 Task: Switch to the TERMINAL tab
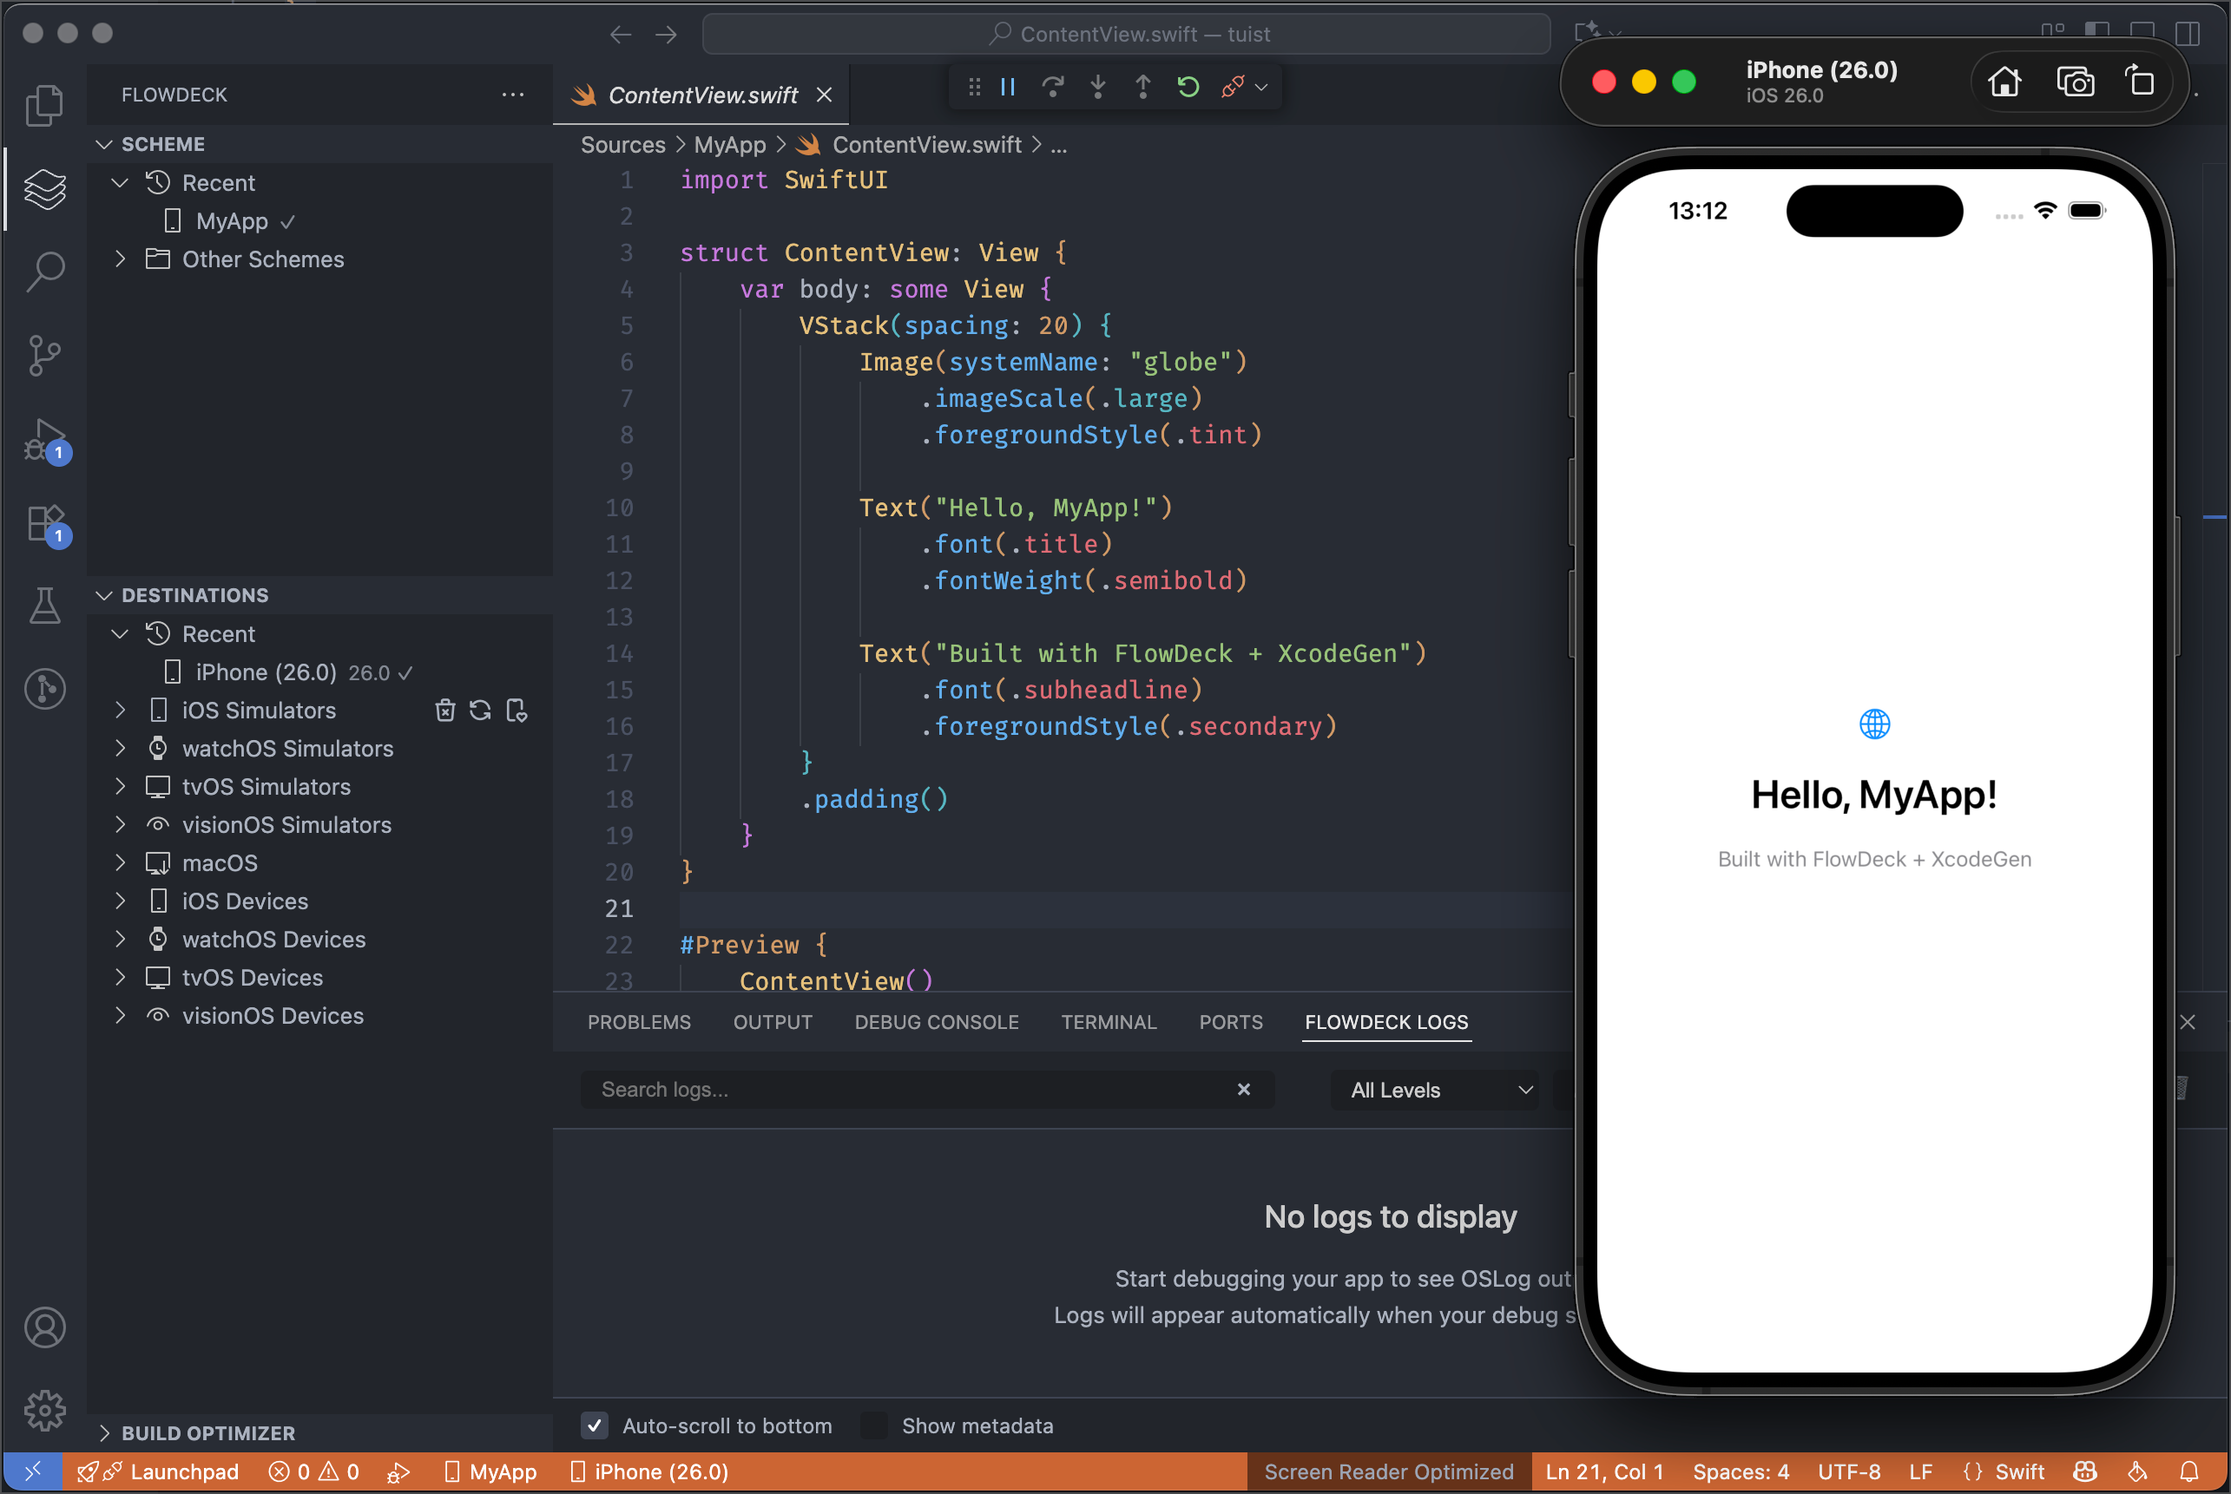pyautogui.click(x=1109, y=1022)
